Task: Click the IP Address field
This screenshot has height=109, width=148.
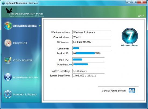Action: pos(89,64)
